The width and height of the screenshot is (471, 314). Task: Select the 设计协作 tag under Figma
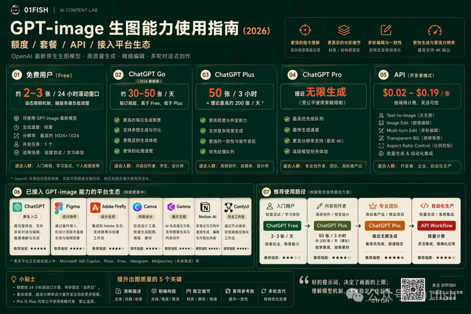coord(69,216)
